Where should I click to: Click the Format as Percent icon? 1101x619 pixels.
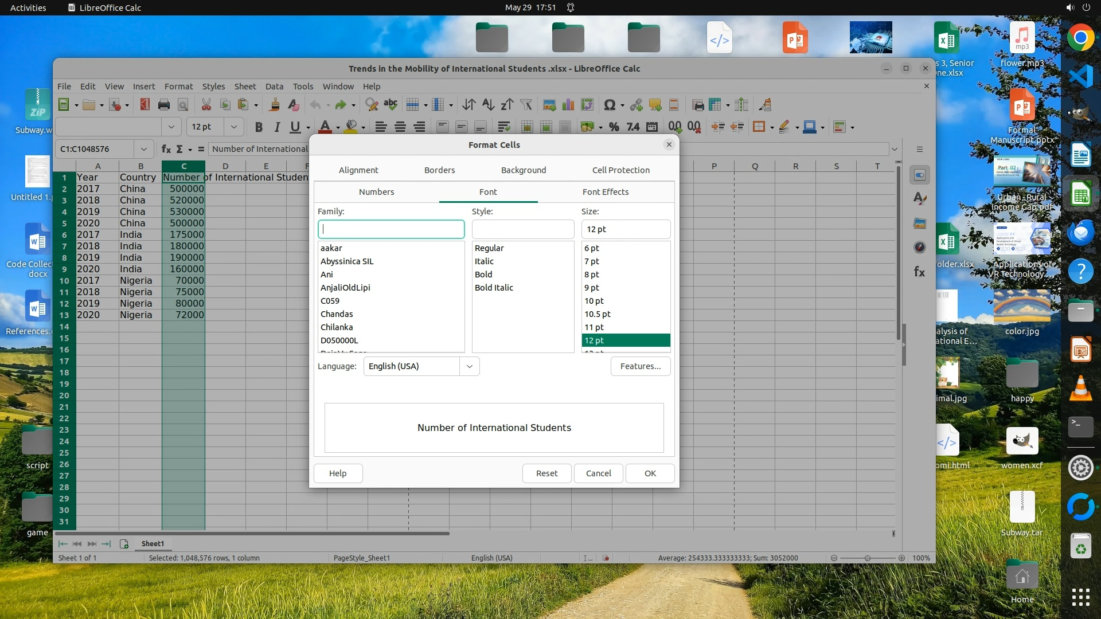coord(614,127)
